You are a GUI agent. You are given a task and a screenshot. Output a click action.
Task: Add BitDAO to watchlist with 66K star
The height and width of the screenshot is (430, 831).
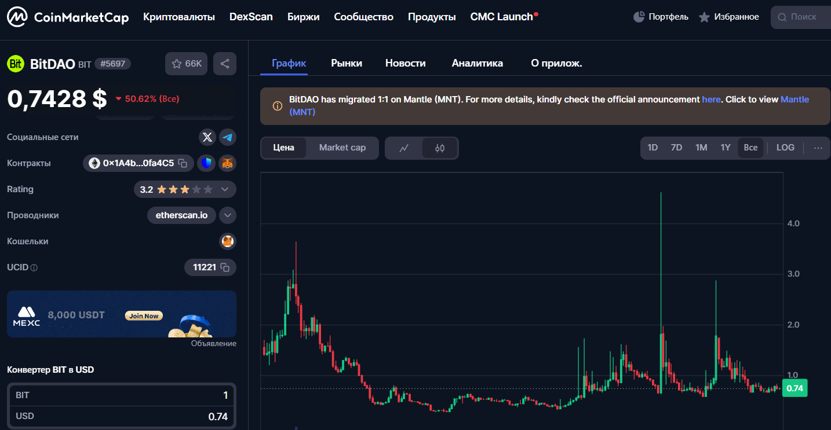pos(186,64)
